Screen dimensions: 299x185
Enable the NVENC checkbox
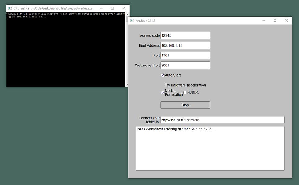coord(185,92)
